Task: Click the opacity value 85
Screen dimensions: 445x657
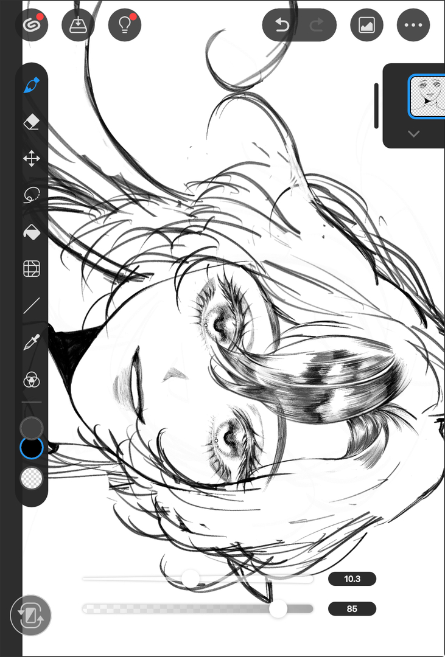Action: [352, 609]
